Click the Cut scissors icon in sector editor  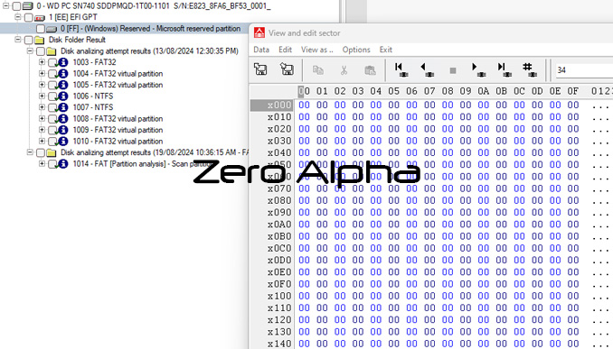coord(344,70)
